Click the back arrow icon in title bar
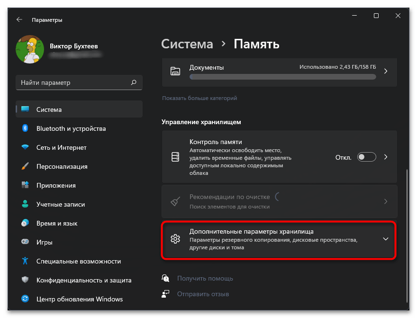Screen dimensions: 417x318 click(x=19, y=20)
